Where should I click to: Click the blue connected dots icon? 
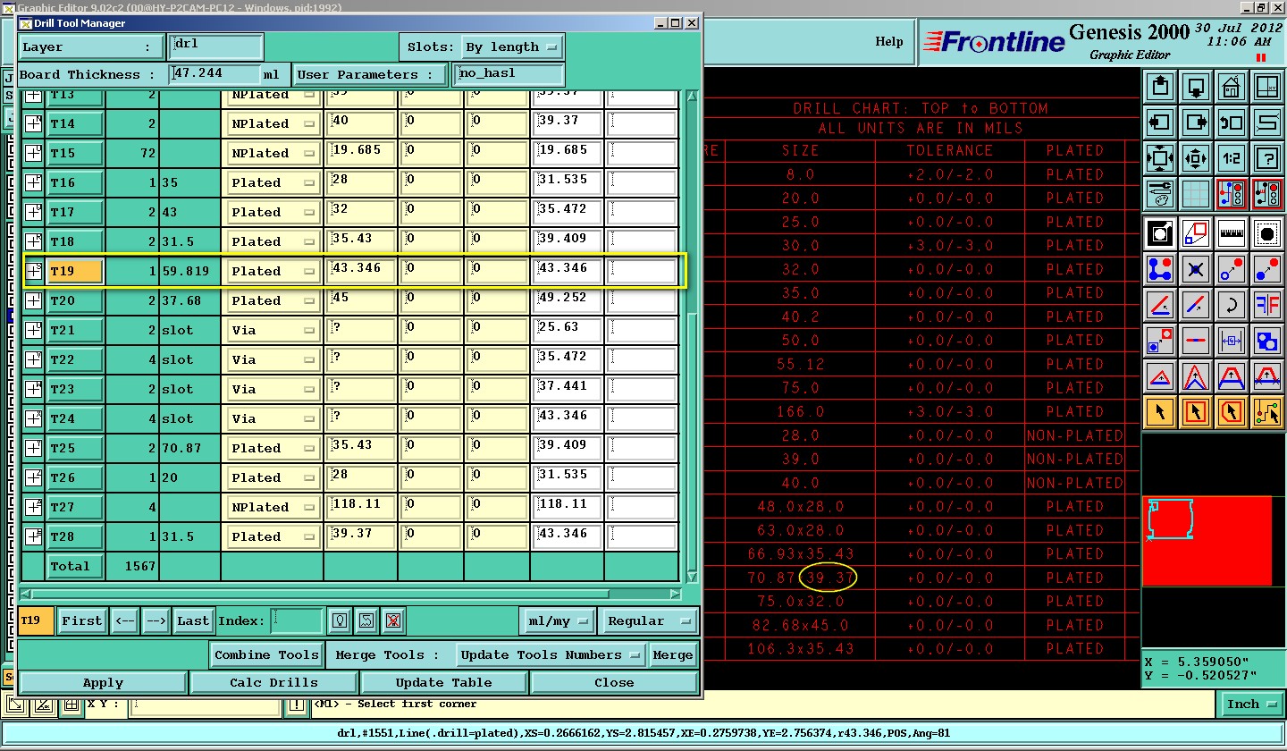[1160, 269]
